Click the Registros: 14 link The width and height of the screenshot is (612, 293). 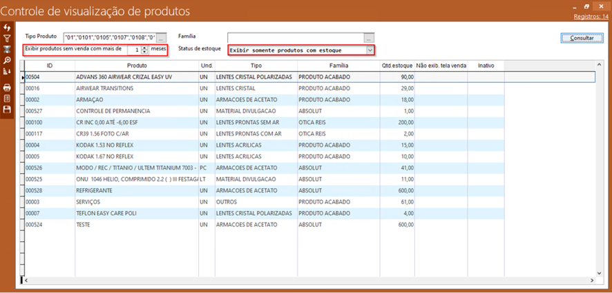pos(591,16)
